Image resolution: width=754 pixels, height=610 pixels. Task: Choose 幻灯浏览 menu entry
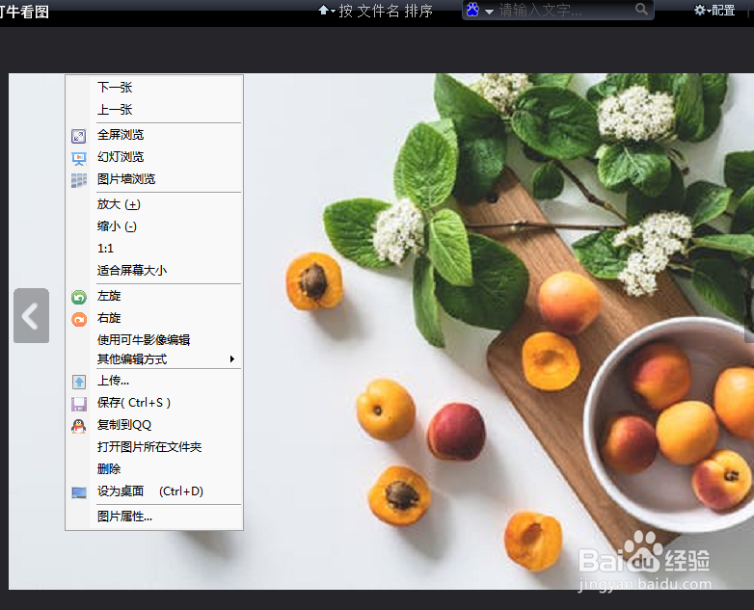point(154,157)
